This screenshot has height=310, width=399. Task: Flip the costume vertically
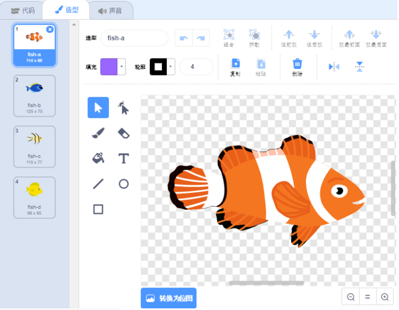359,67
